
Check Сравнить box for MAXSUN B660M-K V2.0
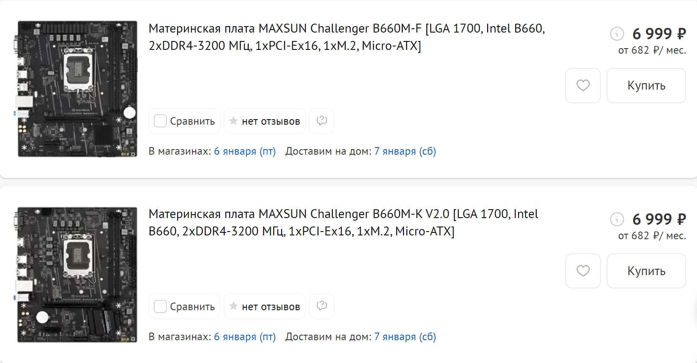tap(160, 306)
